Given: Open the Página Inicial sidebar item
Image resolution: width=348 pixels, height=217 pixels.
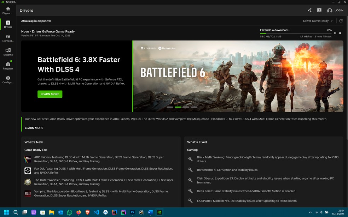Looking at the screenshot, I should pos(8,11).
